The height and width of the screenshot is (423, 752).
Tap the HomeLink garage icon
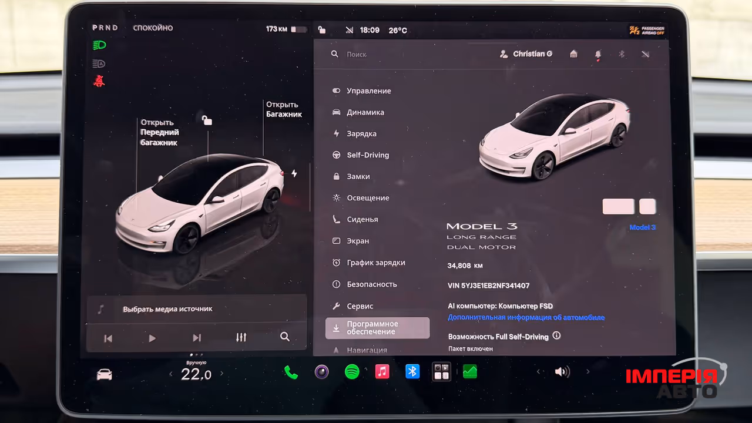pos(573,54)
